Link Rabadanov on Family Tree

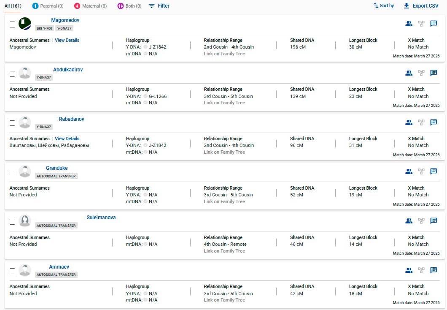coord(224,152)
